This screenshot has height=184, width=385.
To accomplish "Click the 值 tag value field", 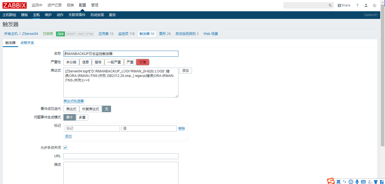I will [x=149, y=128].
